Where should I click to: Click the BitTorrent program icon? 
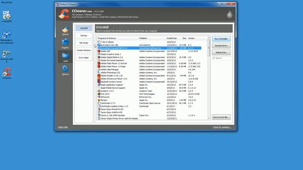[x=99, y=97]
